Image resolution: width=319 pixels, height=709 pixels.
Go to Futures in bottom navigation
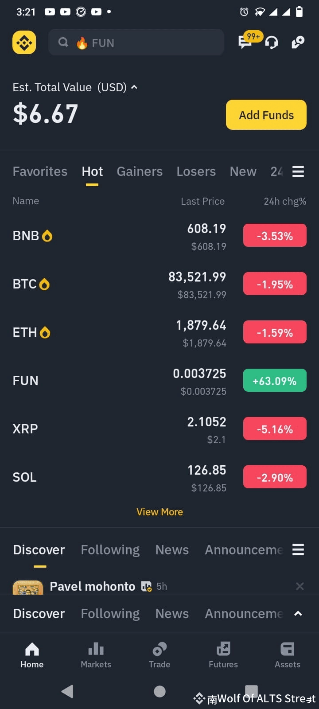[223, 655]
